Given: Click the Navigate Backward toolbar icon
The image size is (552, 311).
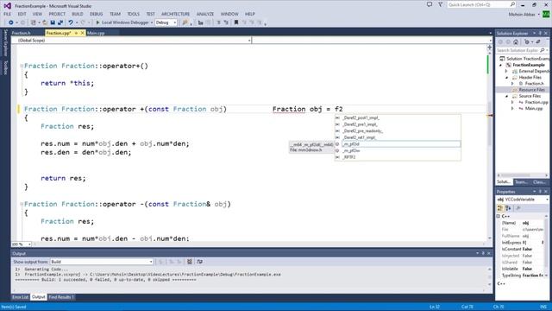Looking at the screenshot, I should [x=11, y=22].
